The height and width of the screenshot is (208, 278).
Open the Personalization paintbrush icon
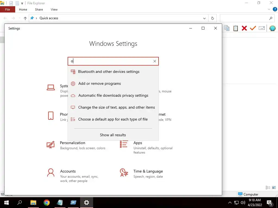50,145
